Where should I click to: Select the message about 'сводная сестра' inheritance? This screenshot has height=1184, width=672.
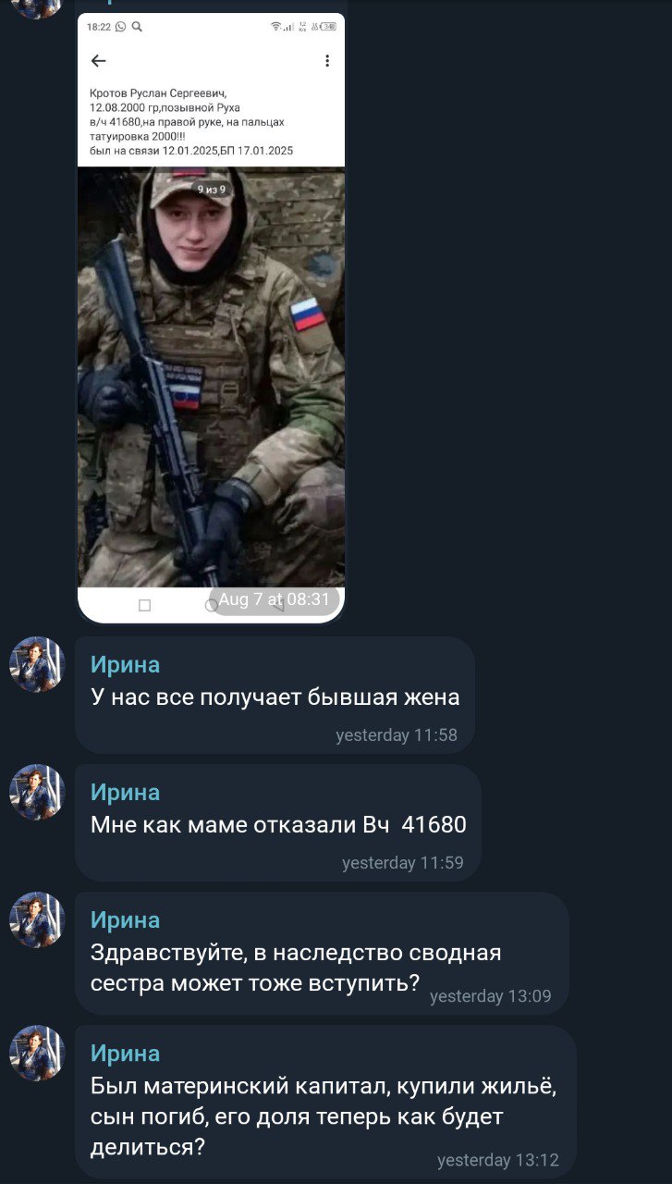[322, 953]
